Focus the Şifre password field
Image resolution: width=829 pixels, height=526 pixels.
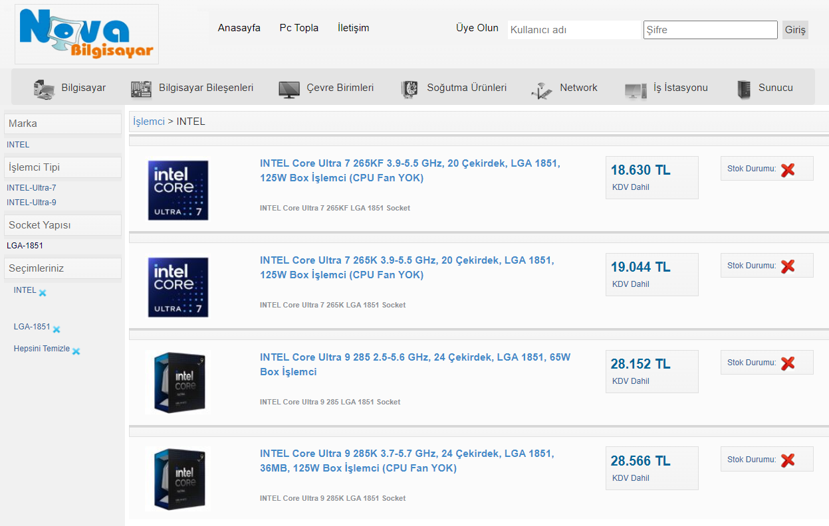711,30
